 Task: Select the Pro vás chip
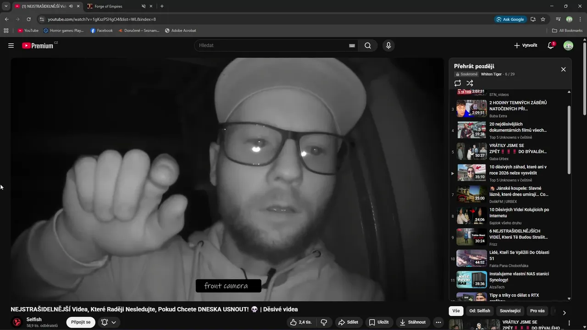coord(537,311)
